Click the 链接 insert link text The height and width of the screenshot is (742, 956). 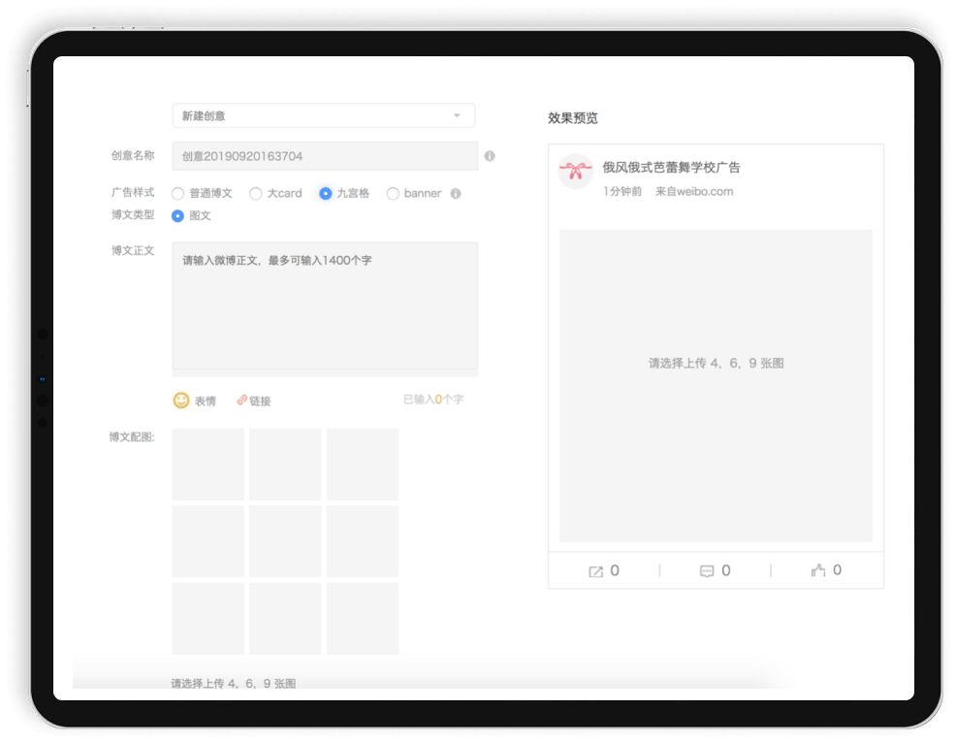[x=260, y=401]
